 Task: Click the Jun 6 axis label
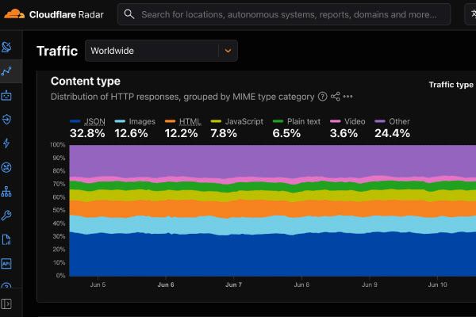(x=166, y=285)
